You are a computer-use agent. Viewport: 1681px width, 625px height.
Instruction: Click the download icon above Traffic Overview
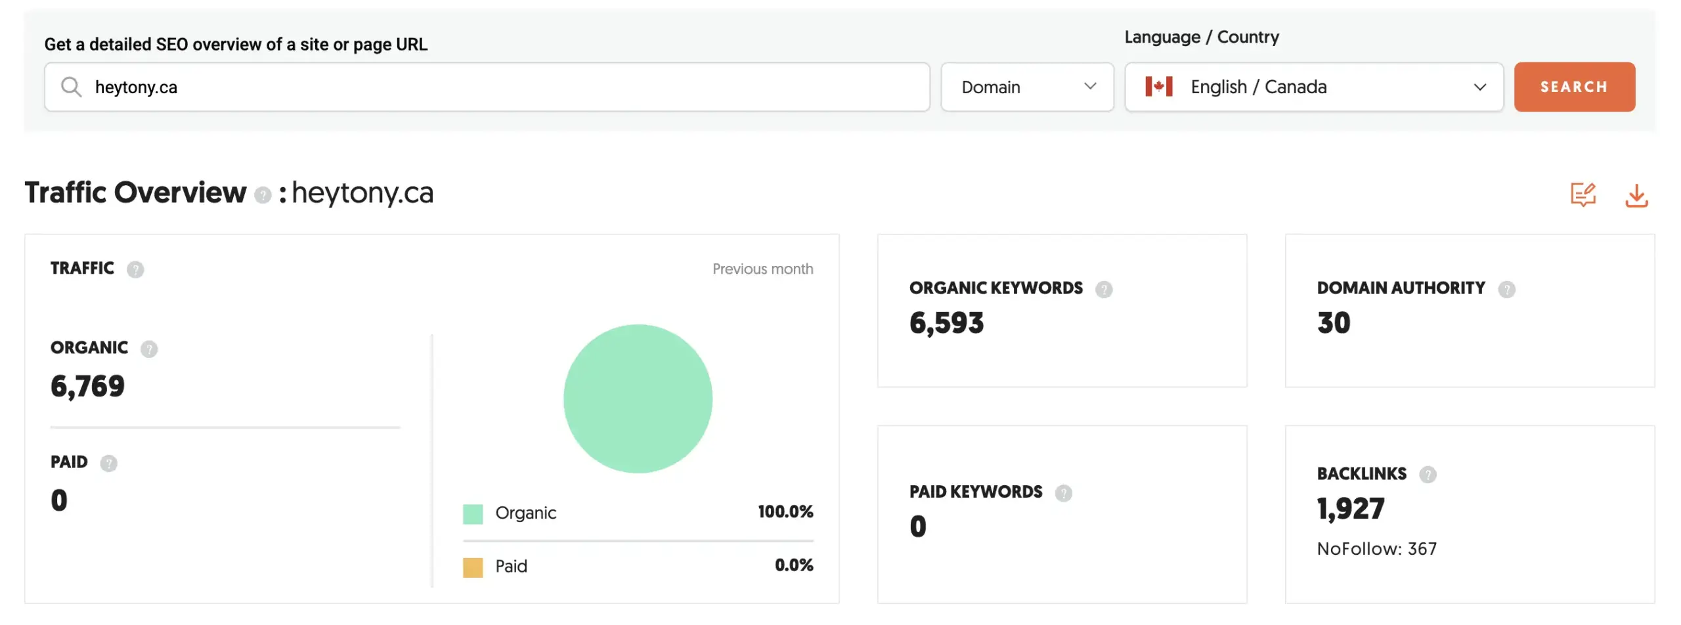pyautogui.click(x=1636, y=194)
